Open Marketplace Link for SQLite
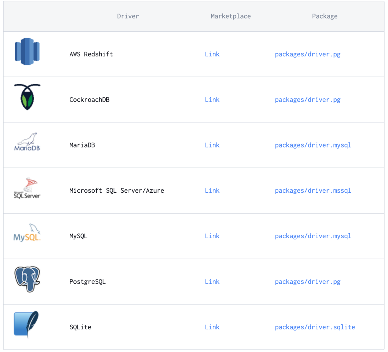This screenshot has width=388, height=352. (x=212, y=327)
